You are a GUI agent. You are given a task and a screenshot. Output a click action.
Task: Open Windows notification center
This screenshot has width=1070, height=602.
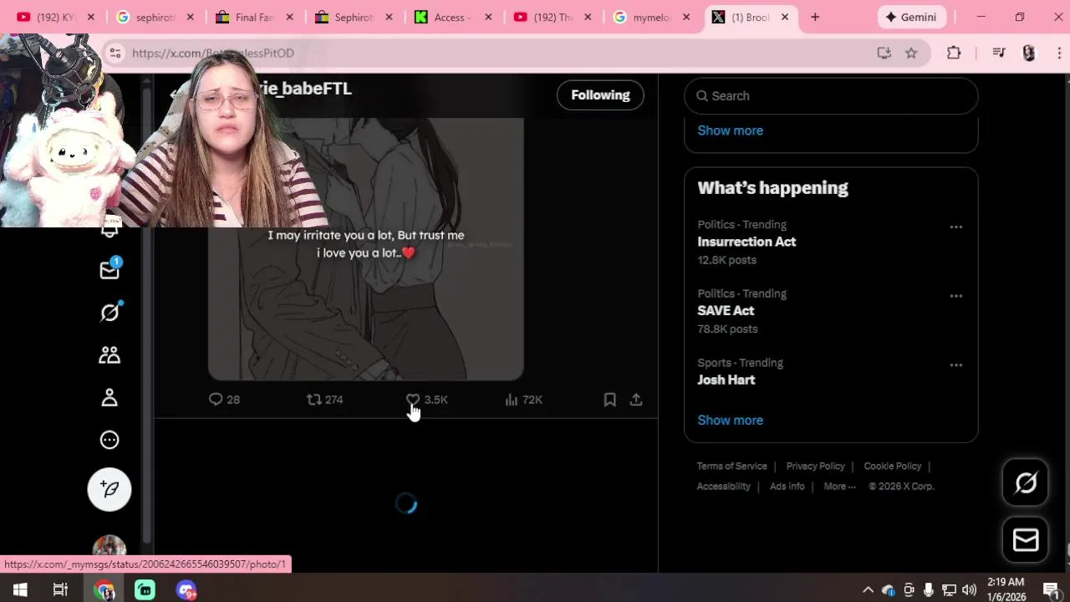1051,590
